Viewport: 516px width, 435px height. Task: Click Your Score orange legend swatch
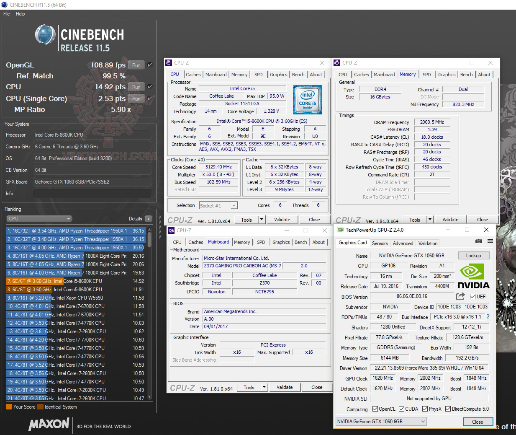coord(9,407)
